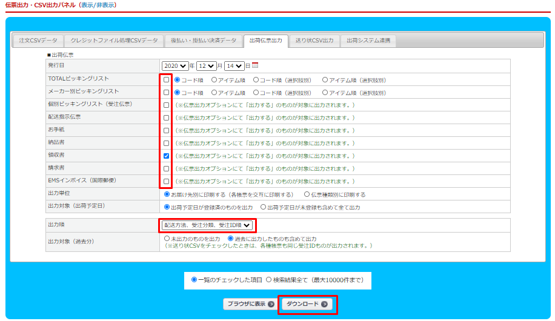
Task: Select the 出荷伝票出力 tab
Action: coord(266,41)
